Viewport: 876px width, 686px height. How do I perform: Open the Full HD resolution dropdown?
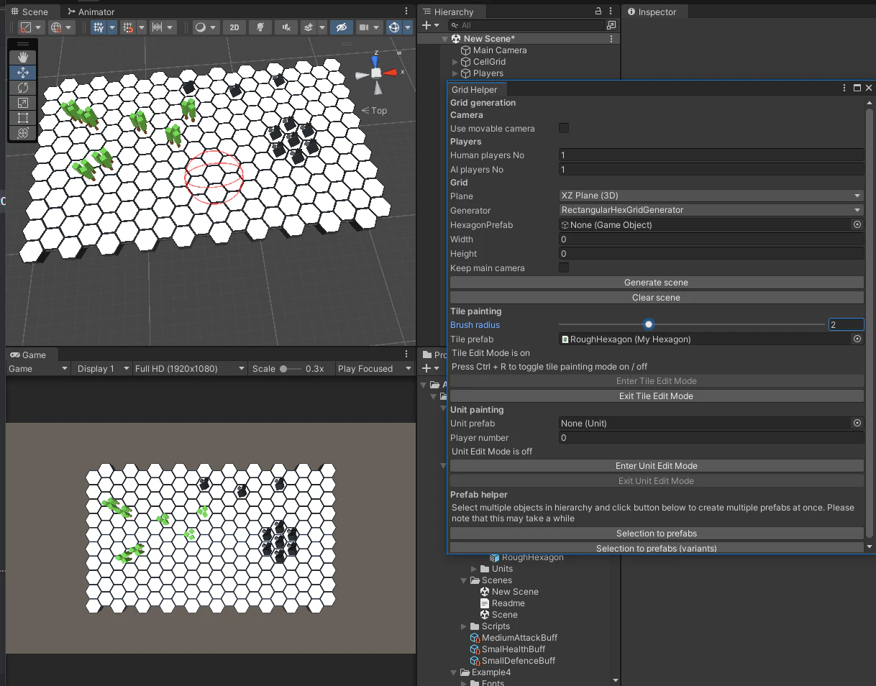click(x=190, y=368)
